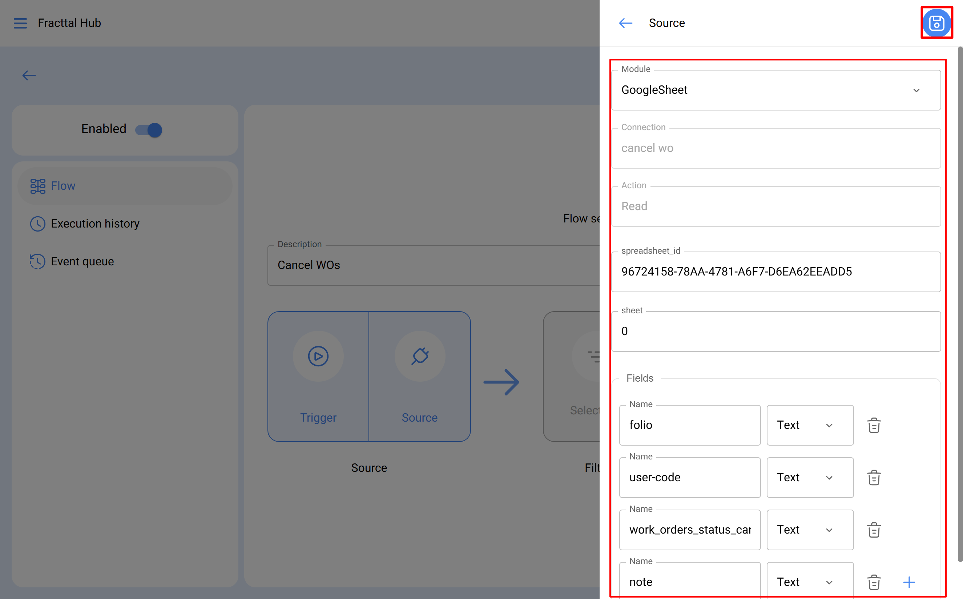This screenshot has height=599, width=963.
Task: Toggle the Enabled switch
Action: point(149,129)
